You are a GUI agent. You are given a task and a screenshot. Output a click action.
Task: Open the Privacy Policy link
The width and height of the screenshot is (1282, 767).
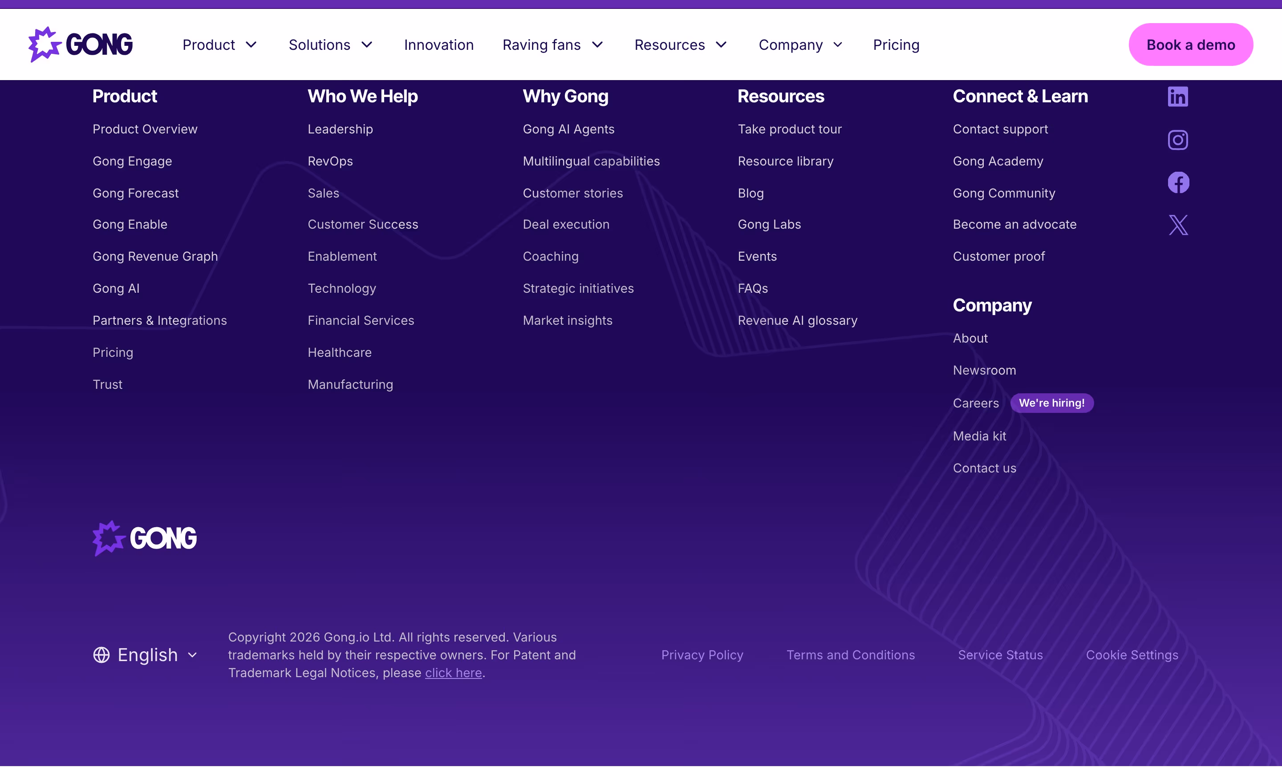click(702, 655)
